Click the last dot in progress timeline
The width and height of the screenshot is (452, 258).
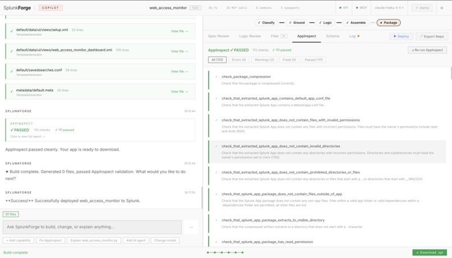point(242,252)
